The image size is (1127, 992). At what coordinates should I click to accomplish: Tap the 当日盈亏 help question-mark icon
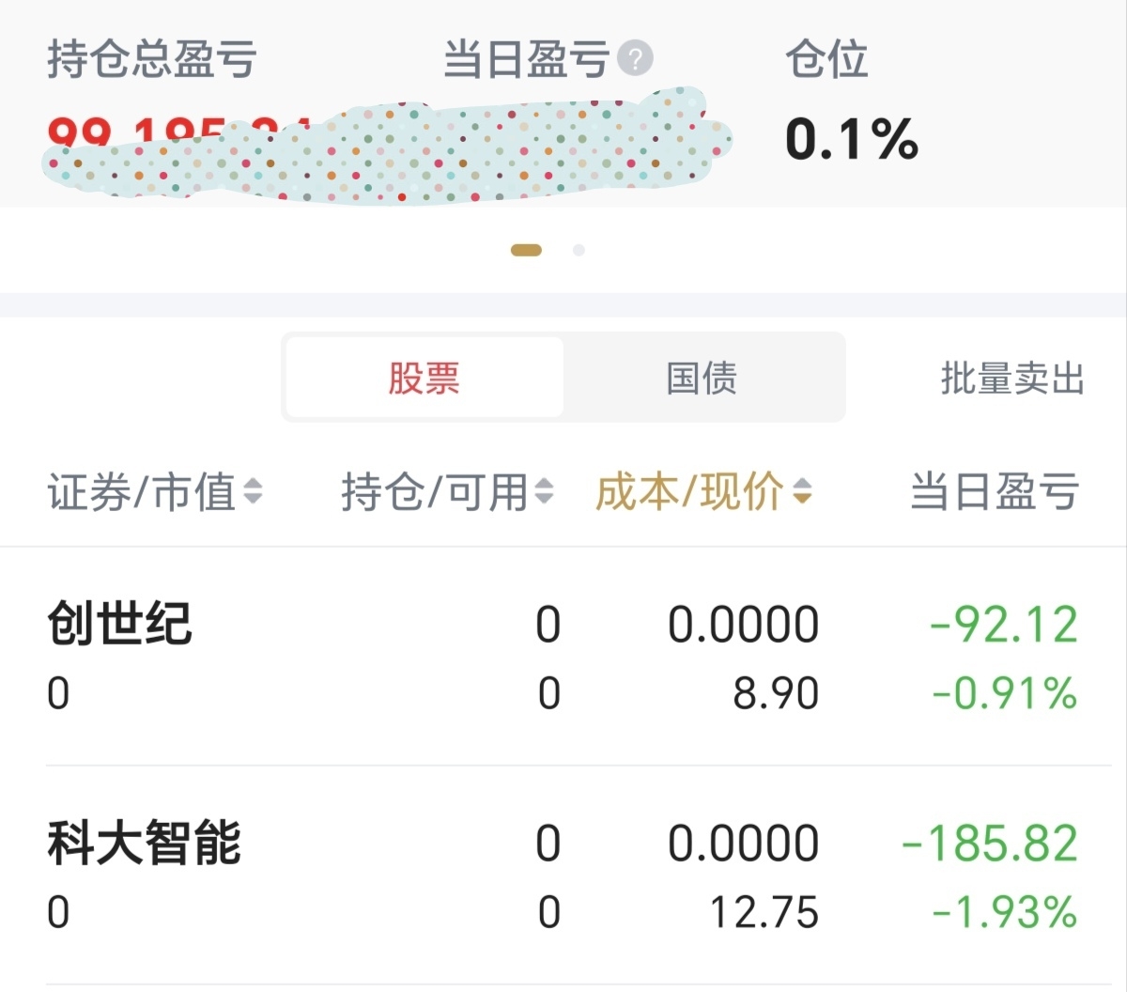point(636,59)
